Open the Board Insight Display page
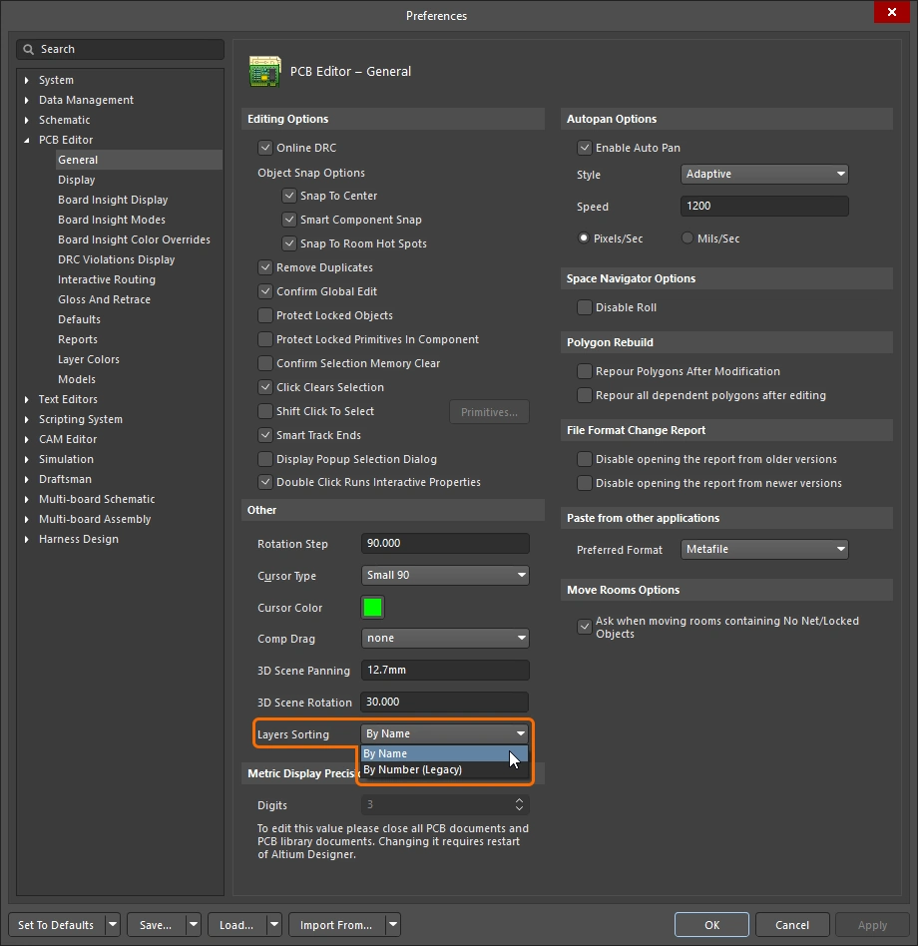Image resolution: width=918 pixels, height=946 pixels. pyautogui.click(x=113, y=200)
